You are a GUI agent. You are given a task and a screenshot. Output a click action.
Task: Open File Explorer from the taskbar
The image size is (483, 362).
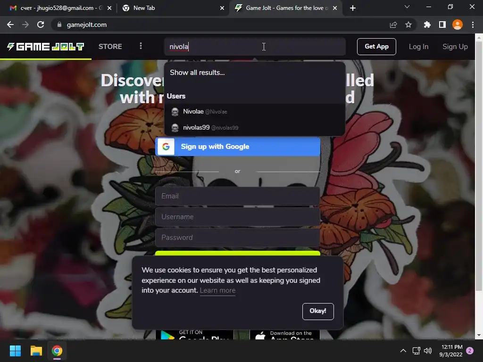(x=36, y=351)
